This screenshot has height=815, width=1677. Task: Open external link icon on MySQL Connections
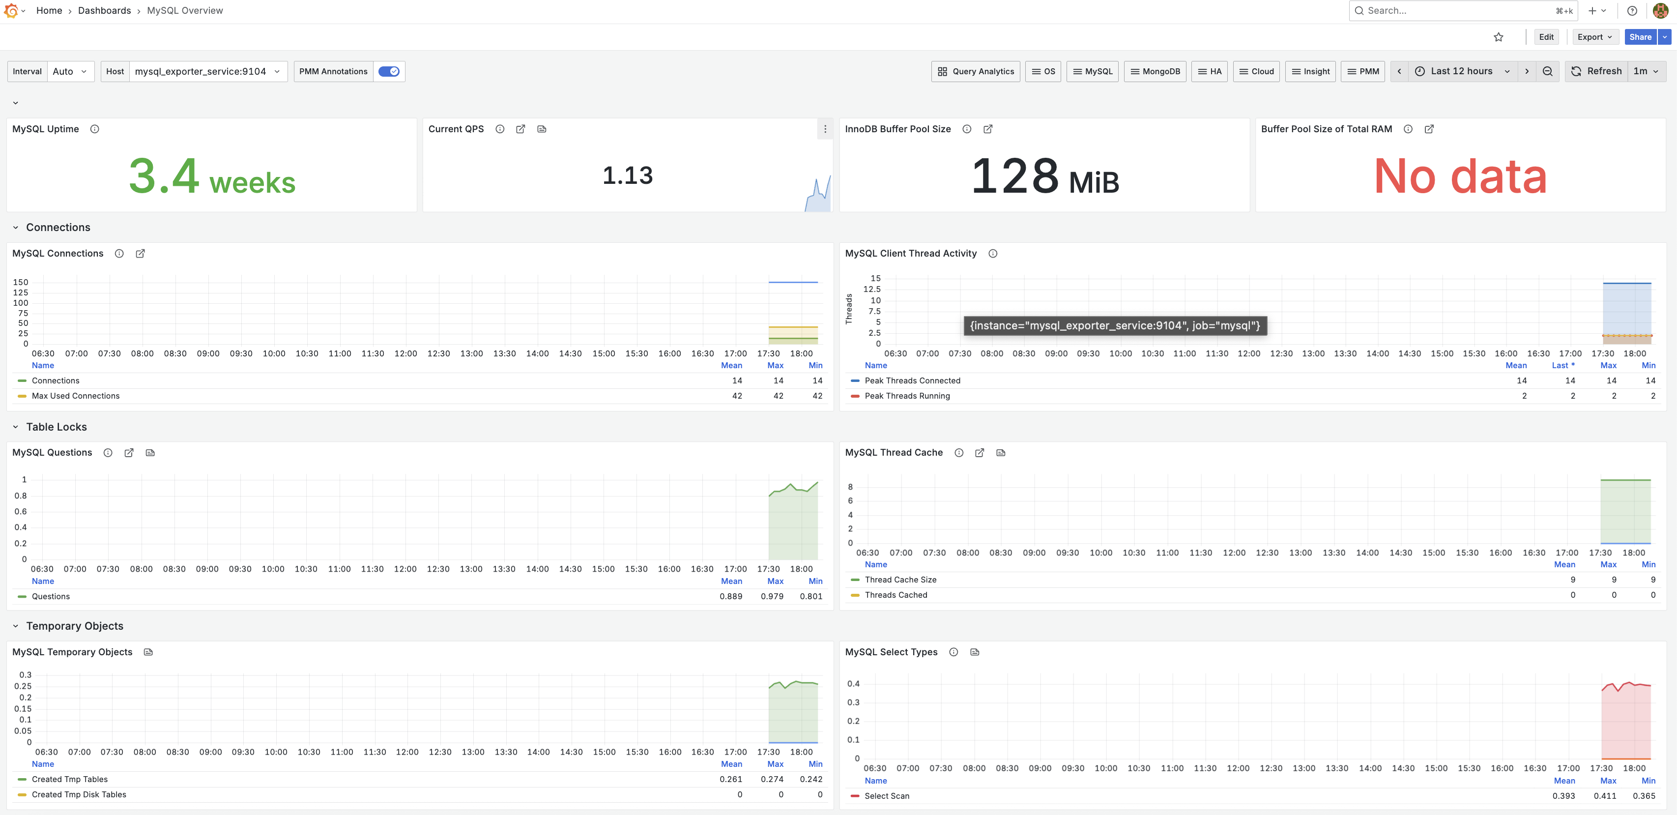coord(140,254)
